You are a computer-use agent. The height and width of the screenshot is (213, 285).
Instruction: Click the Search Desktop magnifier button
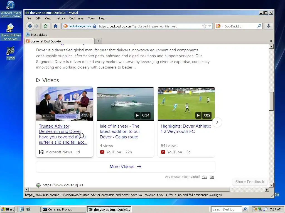point(245,209)
